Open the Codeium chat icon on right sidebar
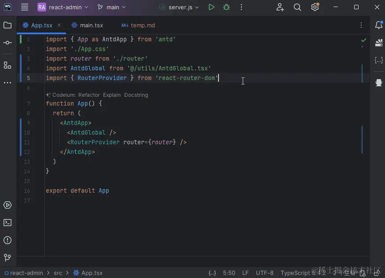Screen dimensions: 385x278 tap(379, 83)
